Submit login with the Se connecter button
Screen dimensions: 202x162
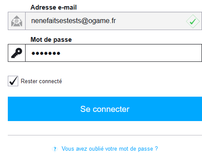pyautogui.click(x=105, y=109)
